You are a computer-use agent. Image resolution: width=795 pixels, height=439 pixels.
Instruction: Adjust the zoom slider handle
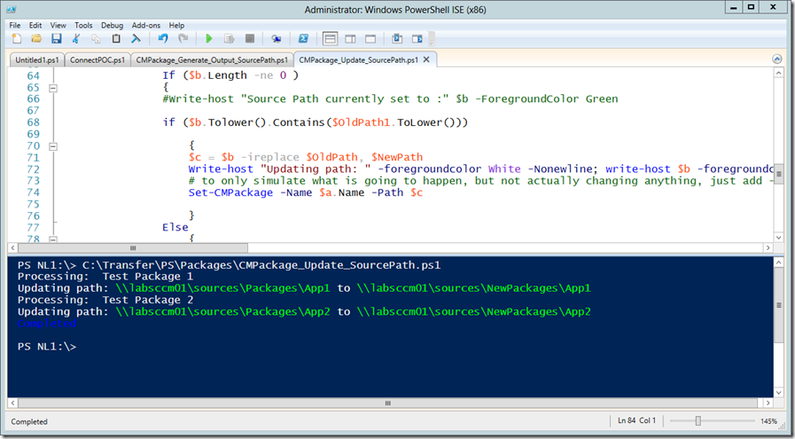[x=698, y=420]
